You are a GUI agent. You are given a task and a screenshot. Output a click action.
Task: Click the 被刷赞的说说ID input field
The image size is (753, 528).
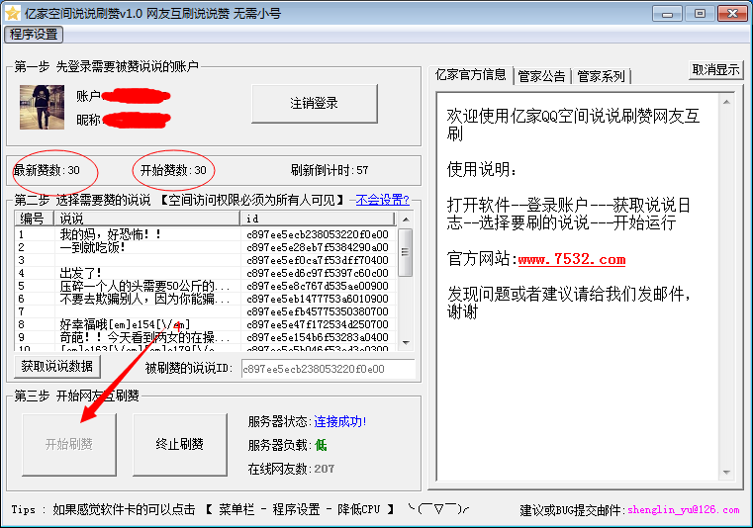coord(328,369)
